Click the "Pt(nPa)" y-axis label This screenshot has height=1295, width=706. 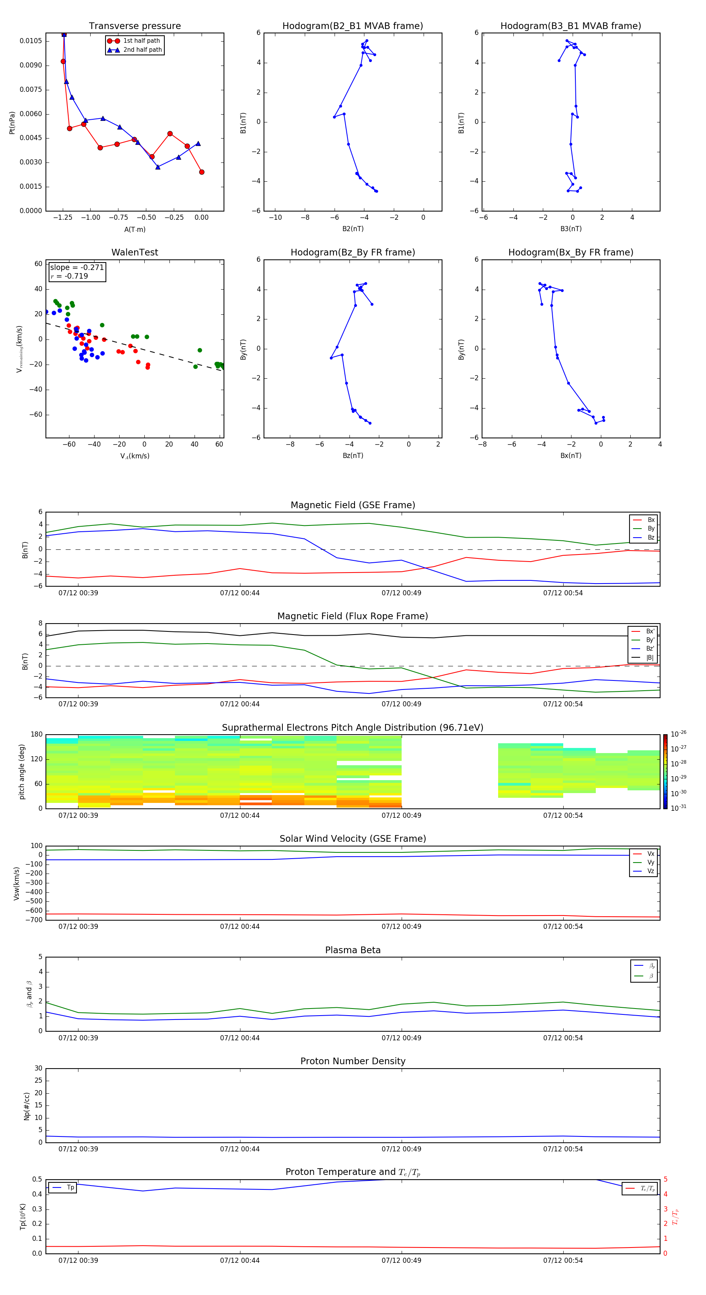pos(12,123)
